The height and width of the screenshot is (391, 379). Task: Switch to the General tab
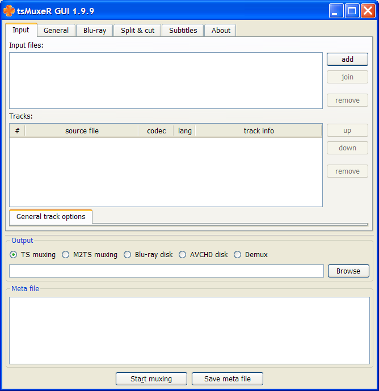pyautogui.click(x=56, y=31)
